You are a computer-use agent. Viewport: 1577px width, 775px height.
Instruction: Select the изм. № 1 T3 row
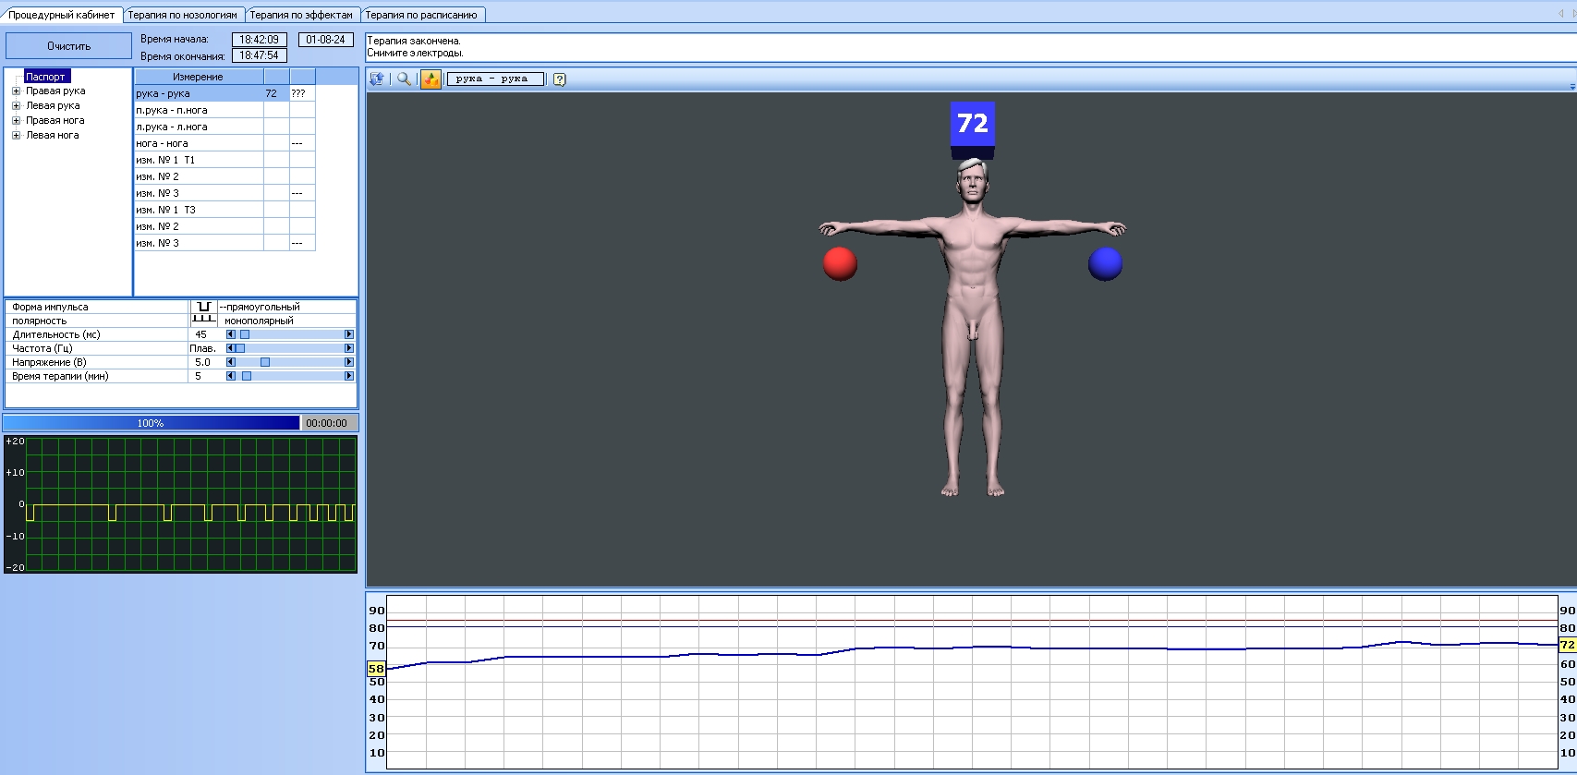[224, 210]
